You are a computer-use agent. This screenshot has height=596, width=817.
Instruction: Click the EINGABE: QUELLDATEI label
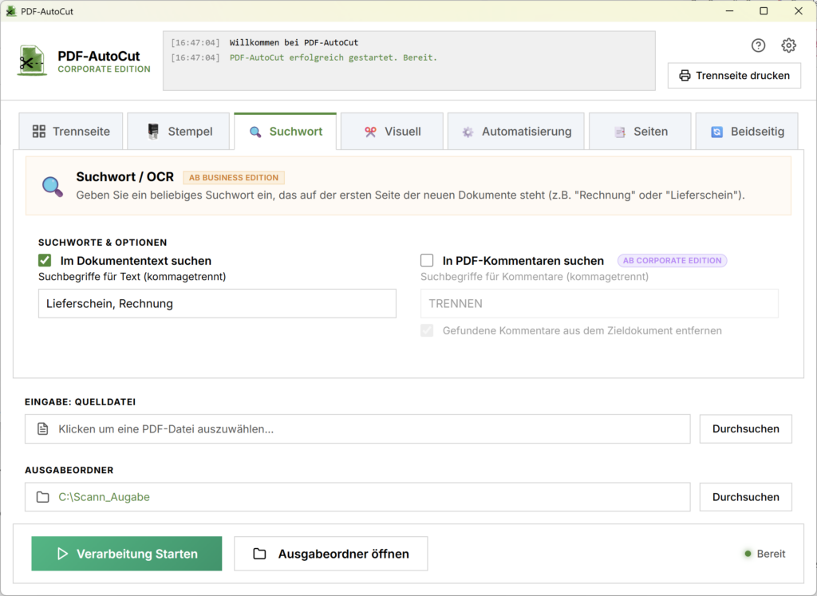pos(81,401)
